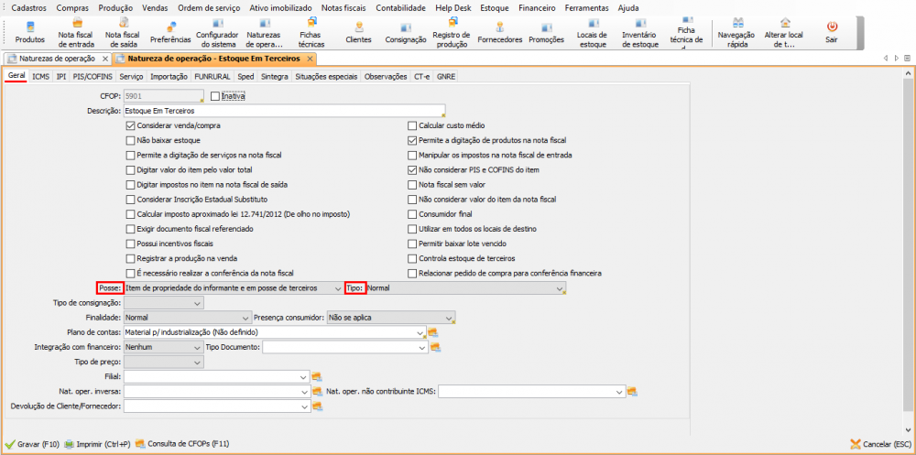Switch to the ICMS tab
916x455 pixels.
click(x=40, y=77)
